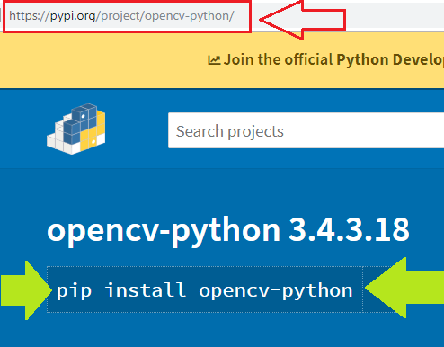Click the PyPI cube logo
The height and width of the screenshot is (347, 444).
coord(76,129)
